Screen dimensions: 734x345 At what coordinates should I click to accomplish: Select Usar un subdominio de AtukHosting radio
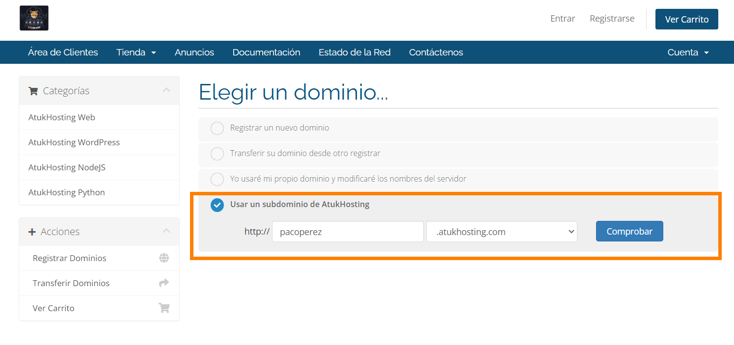[x=217, y=205]
